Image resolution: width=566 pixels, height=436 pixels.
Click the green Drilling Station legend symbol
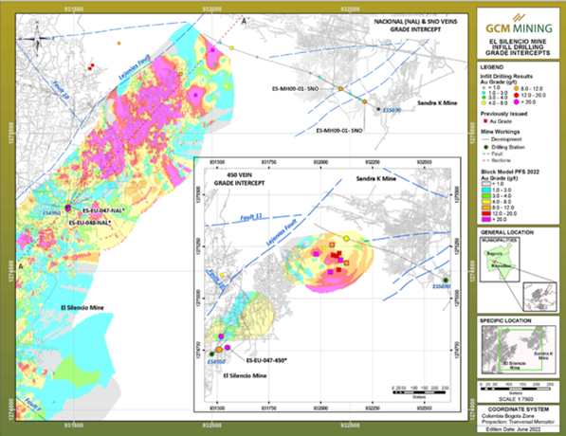(x=485, y=147)
